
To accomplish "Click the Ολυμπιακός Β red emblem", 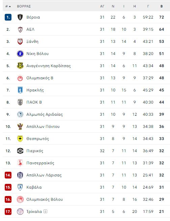I will coord(20,78).
